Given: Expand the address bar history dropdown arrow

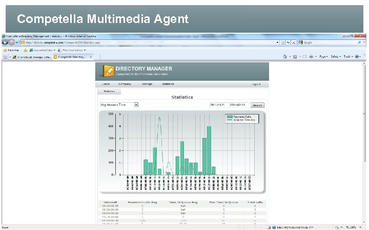Looking at the screenshot, I should [277, 42].
